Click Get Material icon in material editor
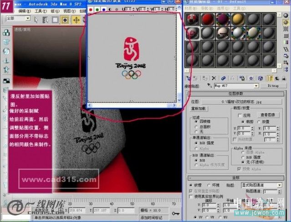This screenshot has height=222, width=291. click(x=189, y=78)
